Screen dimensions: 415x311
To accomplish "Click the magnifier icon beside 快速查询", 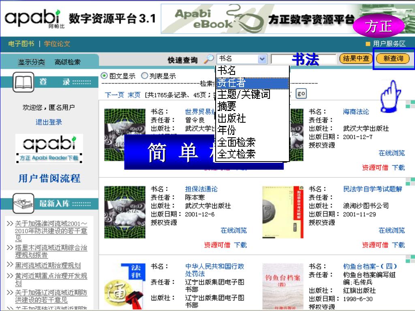I will [209, 59].
